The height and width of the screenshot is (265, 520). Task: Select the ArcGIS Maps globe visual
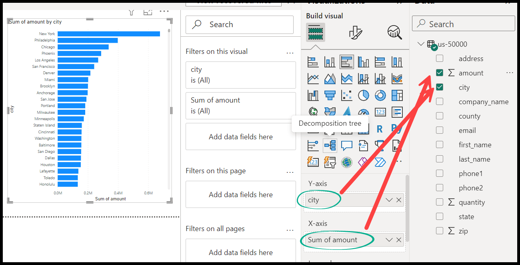[347, 162]
